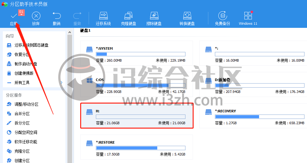This screenshot has height=163, width=307.
Task: Click the 迁移系统到固态硬盘 drive icon
Action: pos(9,45)
